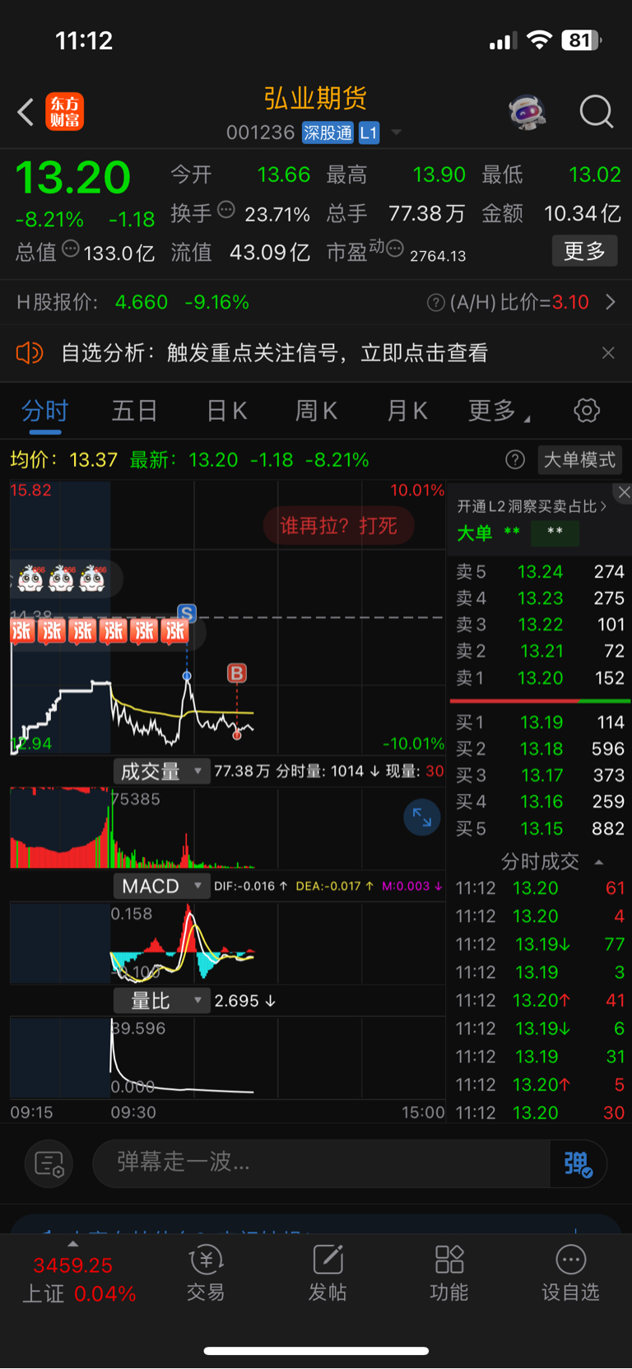Tap the 弘业期货 stock title
The height and width of the screenshot is (1369, 632).
(x=315, y=99)
